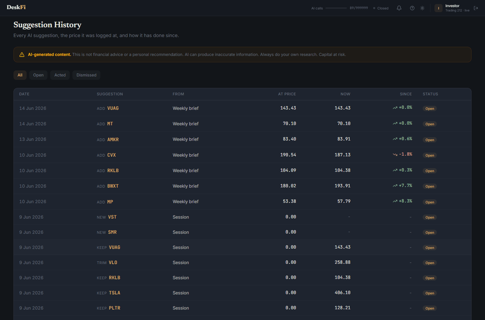
Task: Click the PLTR ticker symbol
Action: point(115,308)
